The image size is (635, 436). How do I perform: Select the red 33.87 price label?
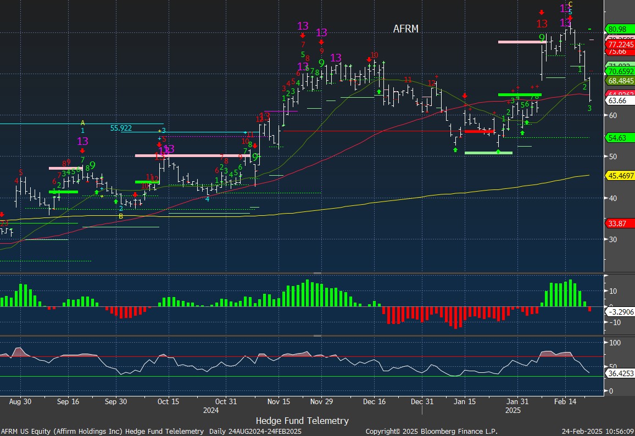pos(619,223)
